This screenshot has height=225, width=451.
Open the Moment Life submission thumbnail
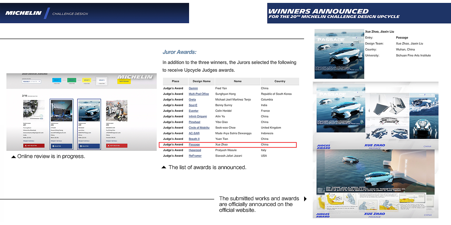117,111
